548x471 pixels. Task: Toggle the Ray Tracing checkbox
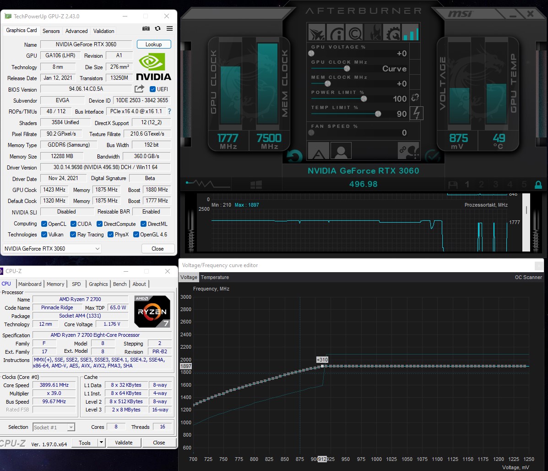73,234
